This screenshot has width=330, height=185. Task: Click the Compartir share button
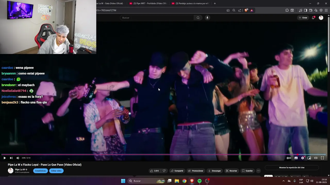177,171
